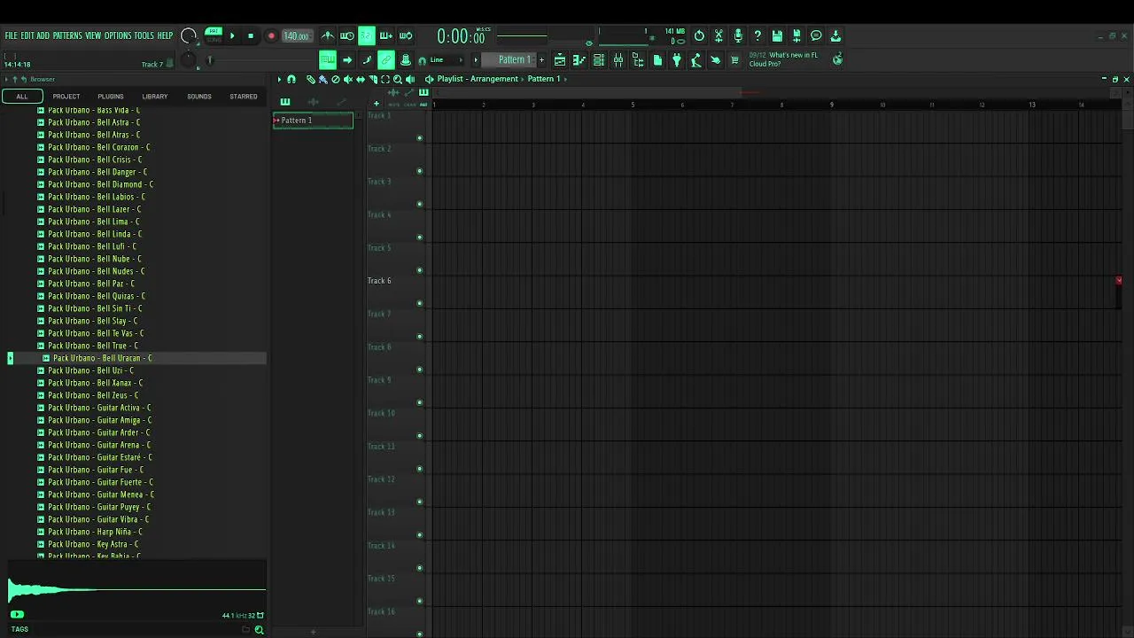The width and height of the screenshot is (1134, 638).
Task: Open the FILE menu
Action: coord(11,35)
